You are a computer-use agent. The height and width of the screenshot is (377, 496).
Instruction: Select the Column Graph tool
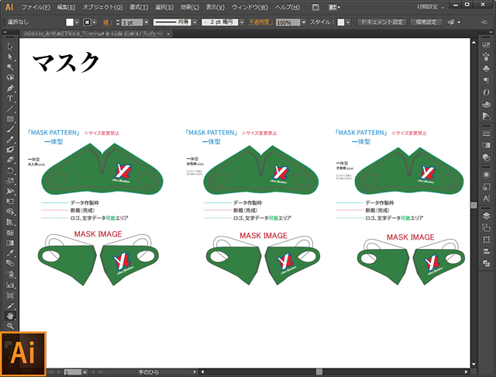click(x=10, y=285)
